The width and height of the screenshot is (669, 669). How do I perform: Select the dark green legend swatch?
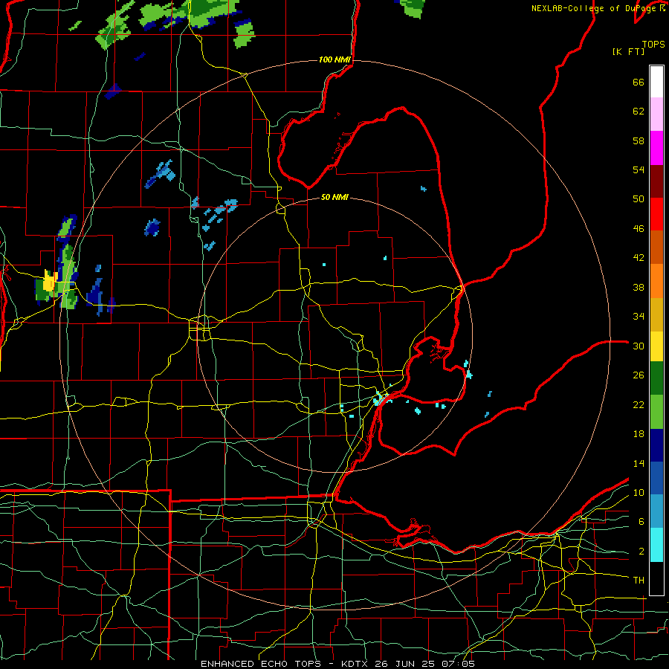coord(656,378)
